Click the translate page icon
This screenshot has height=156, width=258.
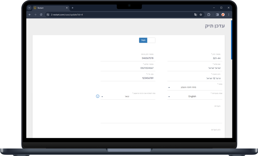click(x=196, y=15)
